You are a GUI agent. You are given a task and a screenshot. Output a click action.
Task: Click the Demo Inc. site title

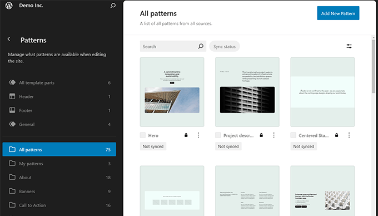31,6
